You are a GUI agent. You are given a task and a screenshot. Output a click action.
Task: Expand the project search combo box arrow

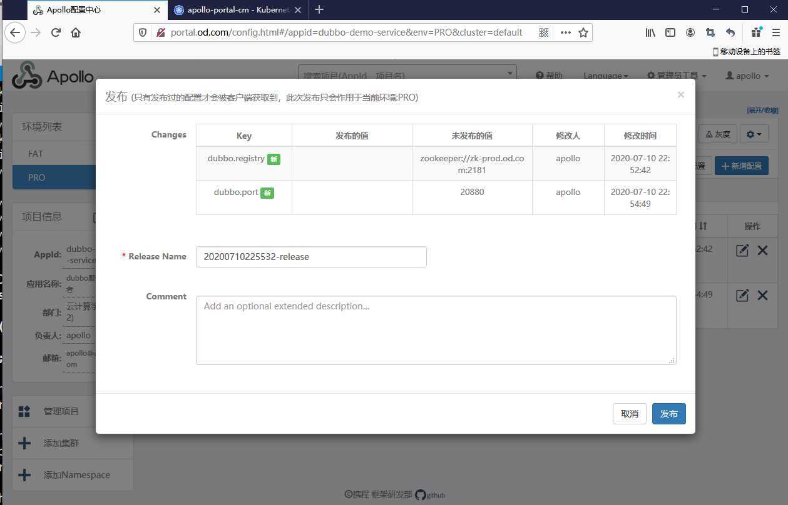coord(509,73)
